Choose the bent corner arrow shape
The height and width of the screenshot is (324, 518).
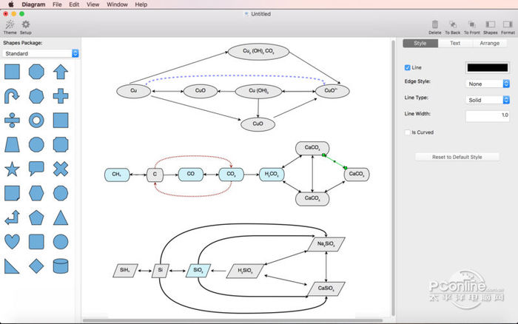(12, 217)
